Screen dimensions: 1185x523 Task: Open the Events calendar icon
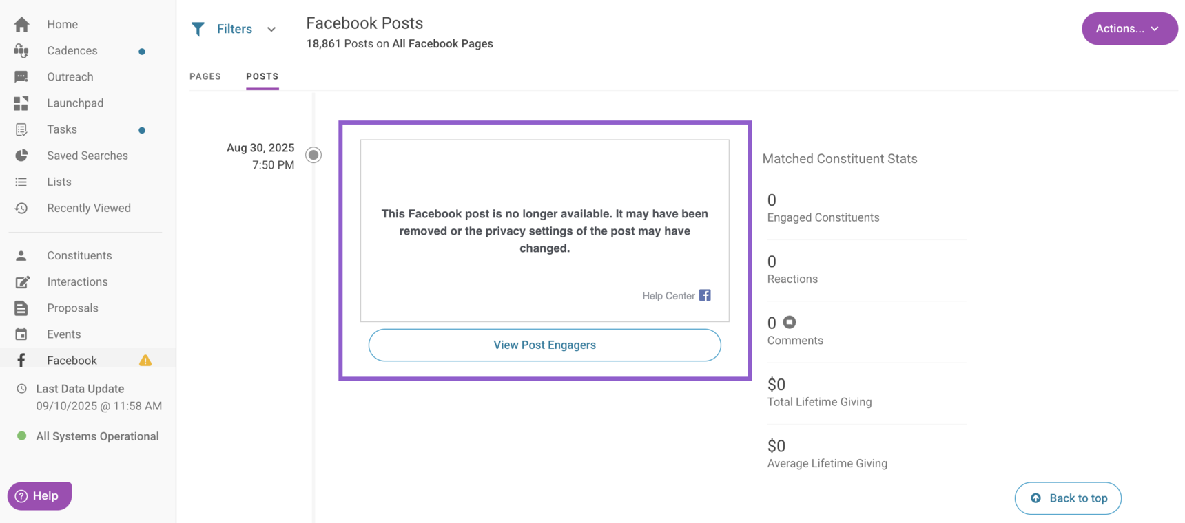21,334
